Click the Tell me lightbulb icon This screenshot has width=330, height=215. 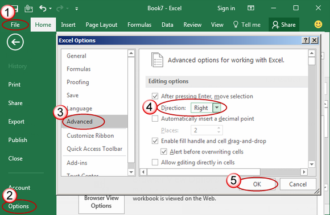tap(236, 24)
